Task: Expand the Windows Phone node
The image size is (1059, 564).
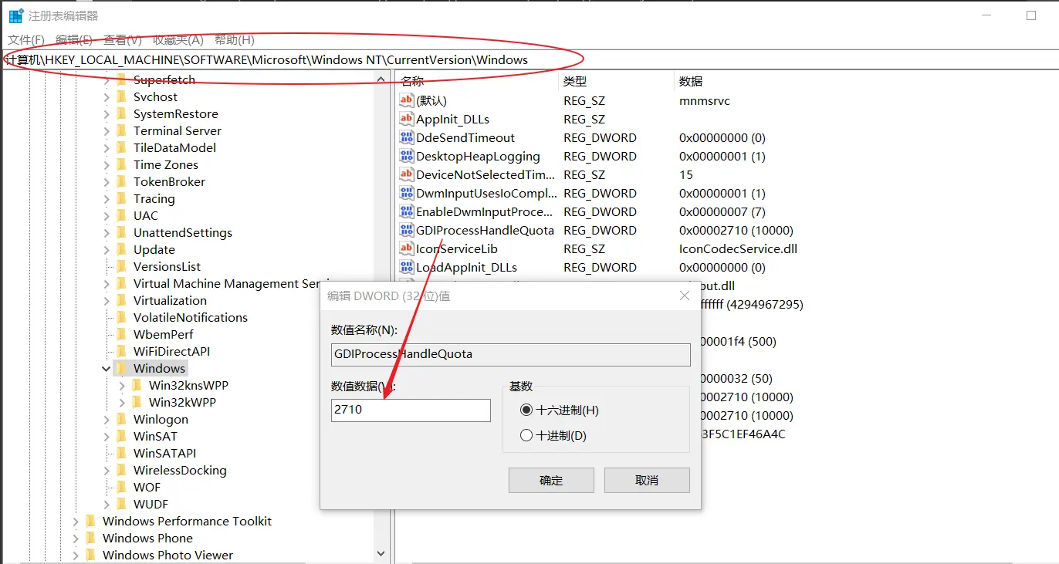Action: pos(76,538)
